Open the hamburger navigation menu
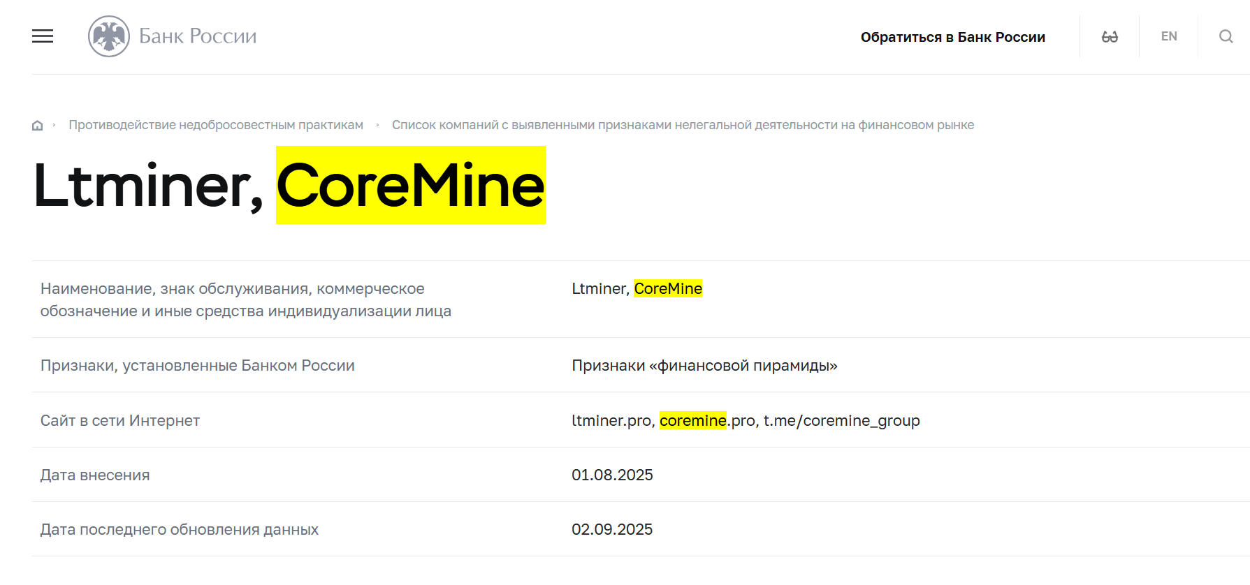The width and height of the screenshot is (1250, 585). pos(43,36)
